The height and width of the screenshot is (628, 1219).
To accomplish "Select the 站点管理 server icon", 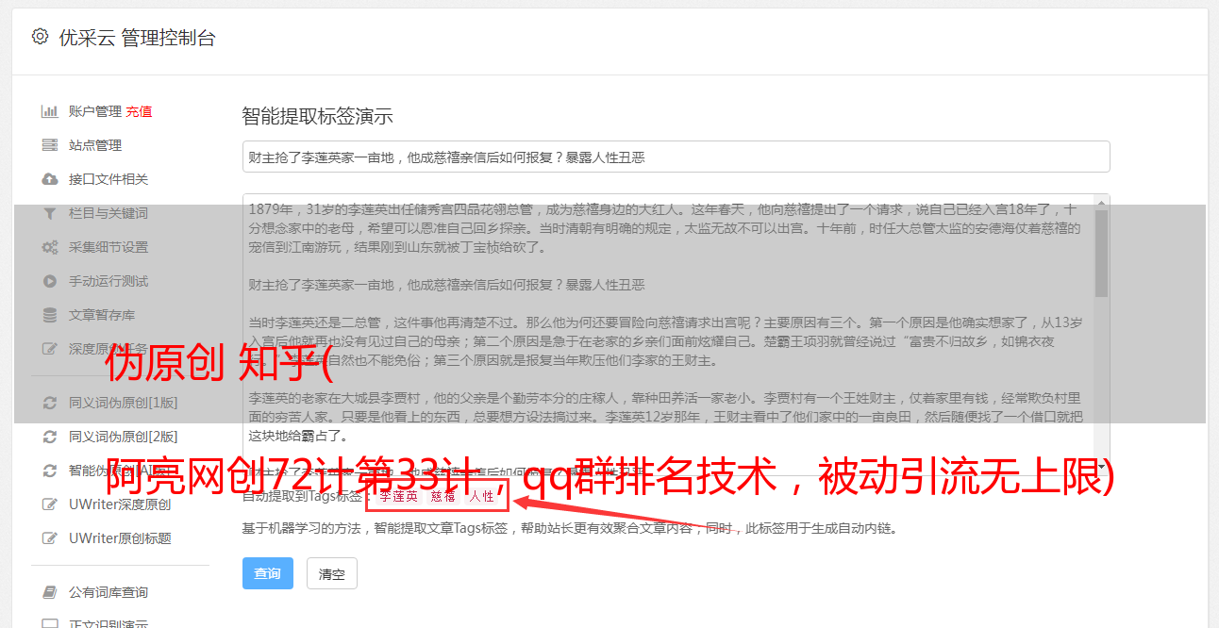I will [50, 145].
